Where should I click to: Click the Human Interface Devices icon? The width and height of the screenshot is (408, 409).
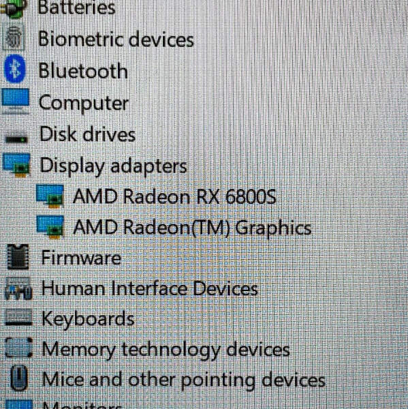tap(18, 288)
